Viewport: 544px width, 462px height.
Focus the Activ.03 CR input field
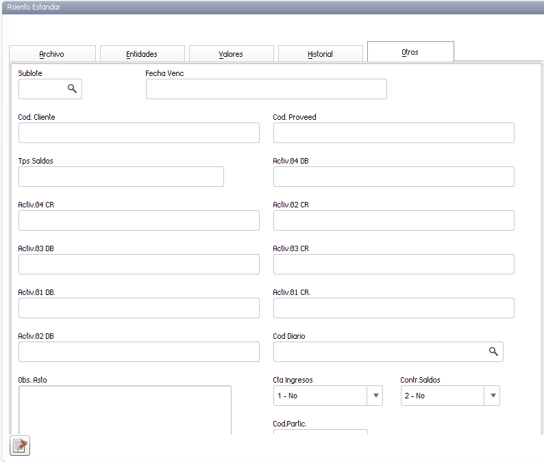tap(393, 264)
